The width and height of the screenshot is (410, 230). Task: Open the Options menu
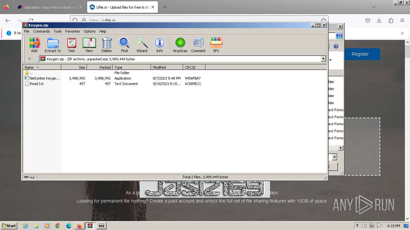pos(90,31)
